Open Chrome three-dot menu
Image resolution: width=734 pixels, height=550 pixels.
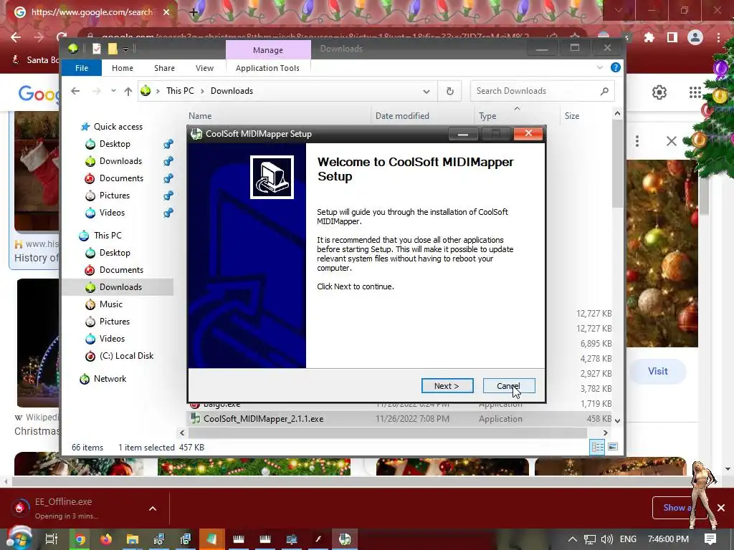point(718,37)
